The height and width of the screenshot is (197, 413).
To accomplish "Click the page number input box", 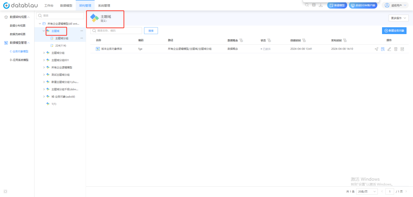I will pos(390,191).
